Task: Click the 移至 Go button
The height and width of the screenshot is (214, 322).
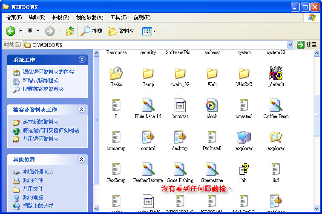Action: (x=307, y=45)
